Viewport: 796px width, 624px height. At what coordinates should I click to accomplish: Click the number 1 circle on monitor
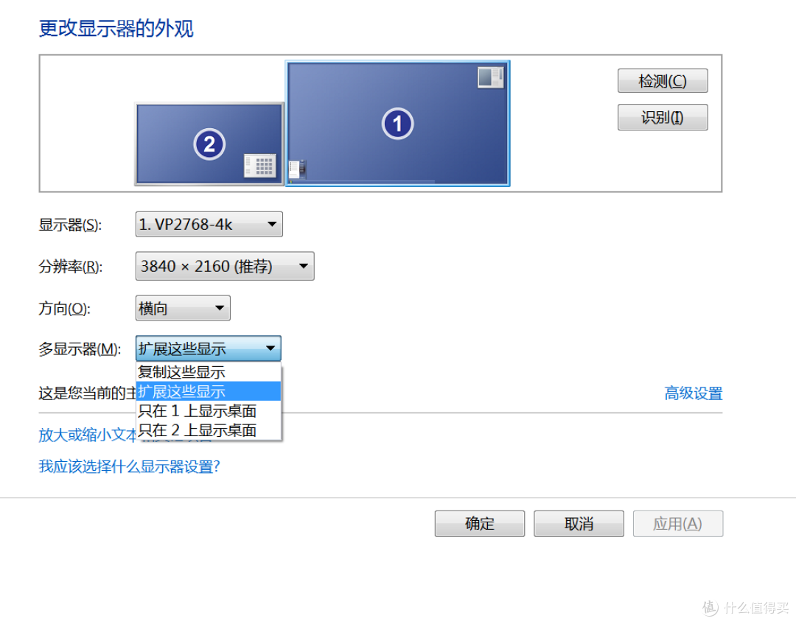coord(397,123)
